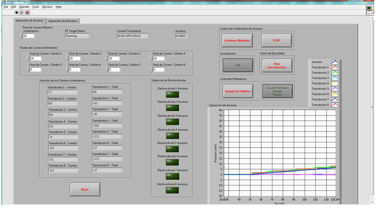The width and height of the screenshot is (375, 209).
Task: Click the Cilindro 3 final de carrera stepper
Action: point(107,58)
